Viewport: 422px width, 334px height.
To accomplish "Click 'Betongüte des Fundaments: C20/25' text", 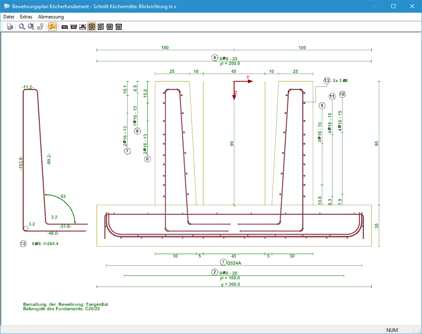I will (61, 309).
